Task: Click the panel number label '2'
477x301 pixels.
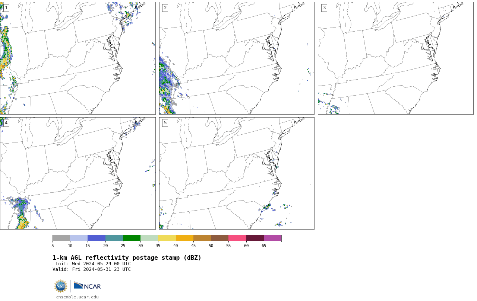Action: coord(165,8)
